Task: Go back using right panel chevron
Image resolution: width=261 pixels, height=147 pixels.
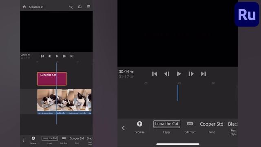Action: click(x=123, y=128)
